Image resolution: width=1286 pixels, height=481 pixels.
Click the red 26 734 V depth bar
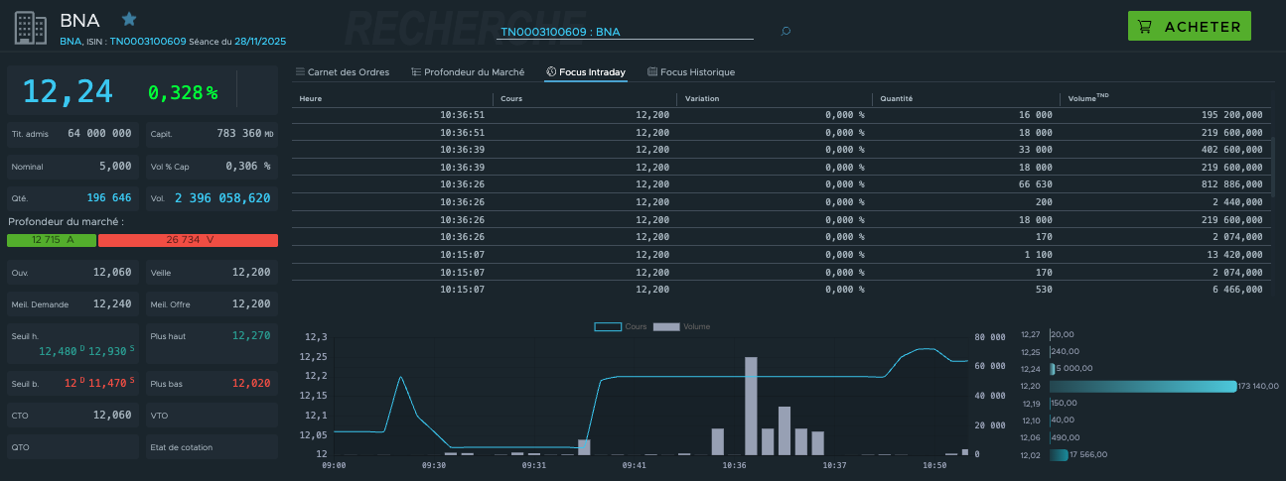[188, 240]
